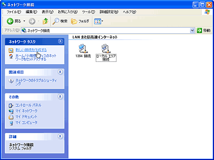Collapse the 詳細 panel chevron
The height and width of the screenshot is (160, 214).
tap(60, 137)
